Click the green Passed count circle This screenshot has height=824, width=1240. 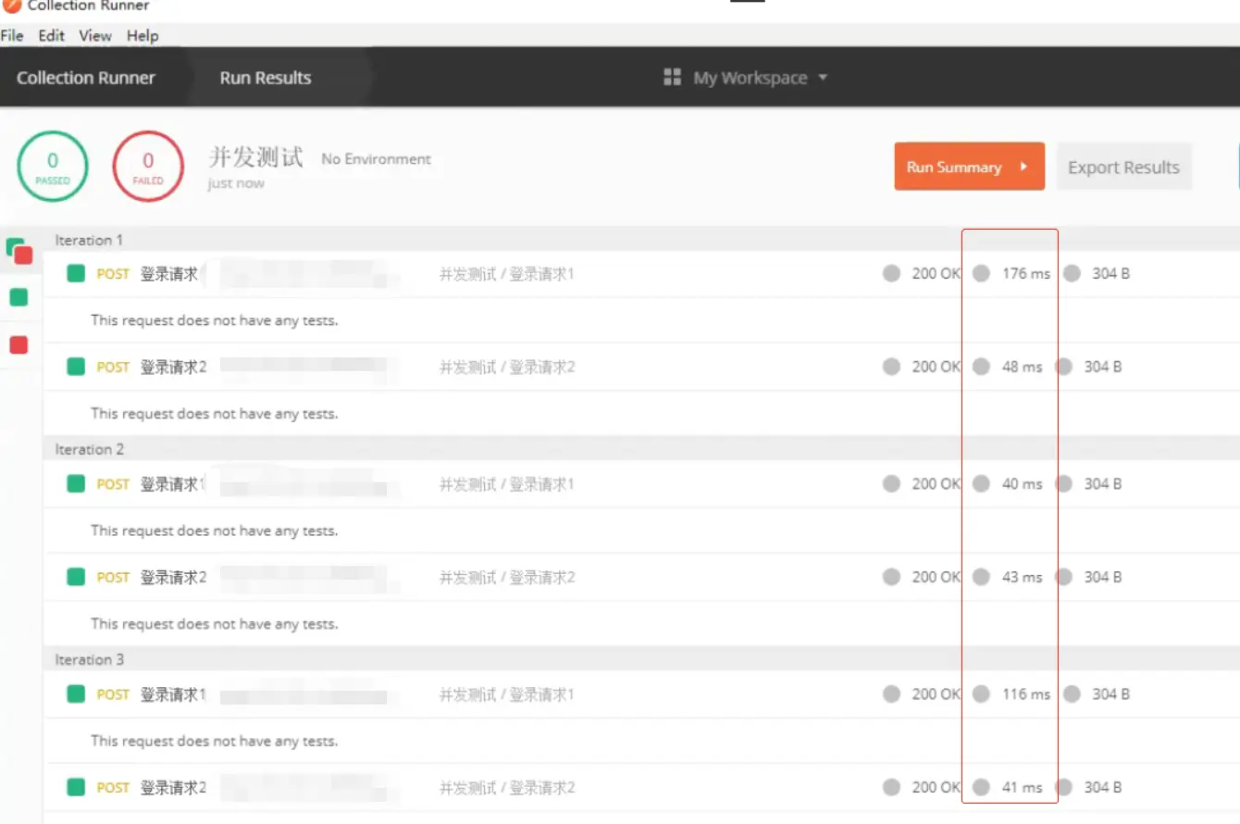click(x=53, y=167)
